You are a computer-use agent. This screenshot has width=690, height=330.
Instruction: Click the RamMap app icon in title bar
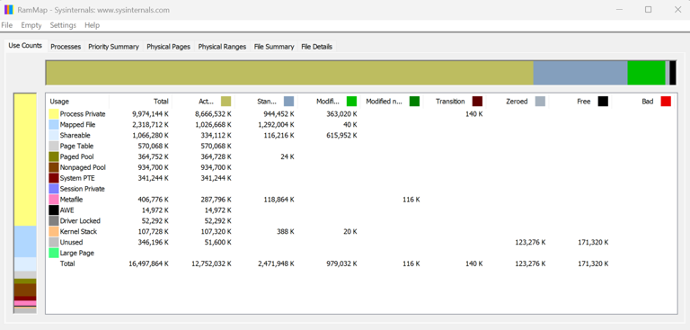point(8,10)
